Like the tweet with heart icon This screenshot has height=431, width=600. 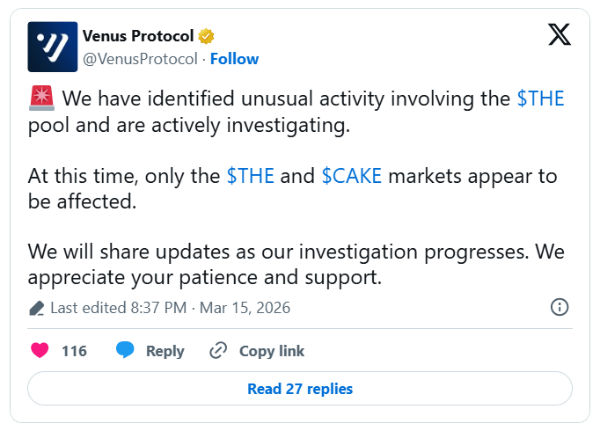point(40,351)
